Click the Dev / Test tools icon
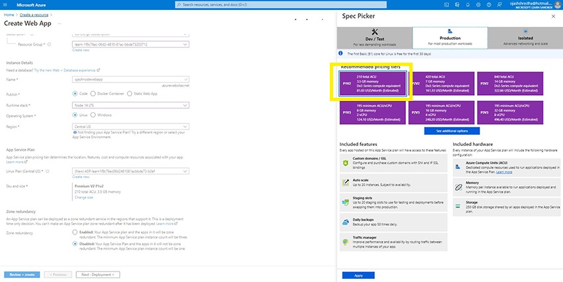This screenshot has height=282, width=563. (x=374, y=32)
